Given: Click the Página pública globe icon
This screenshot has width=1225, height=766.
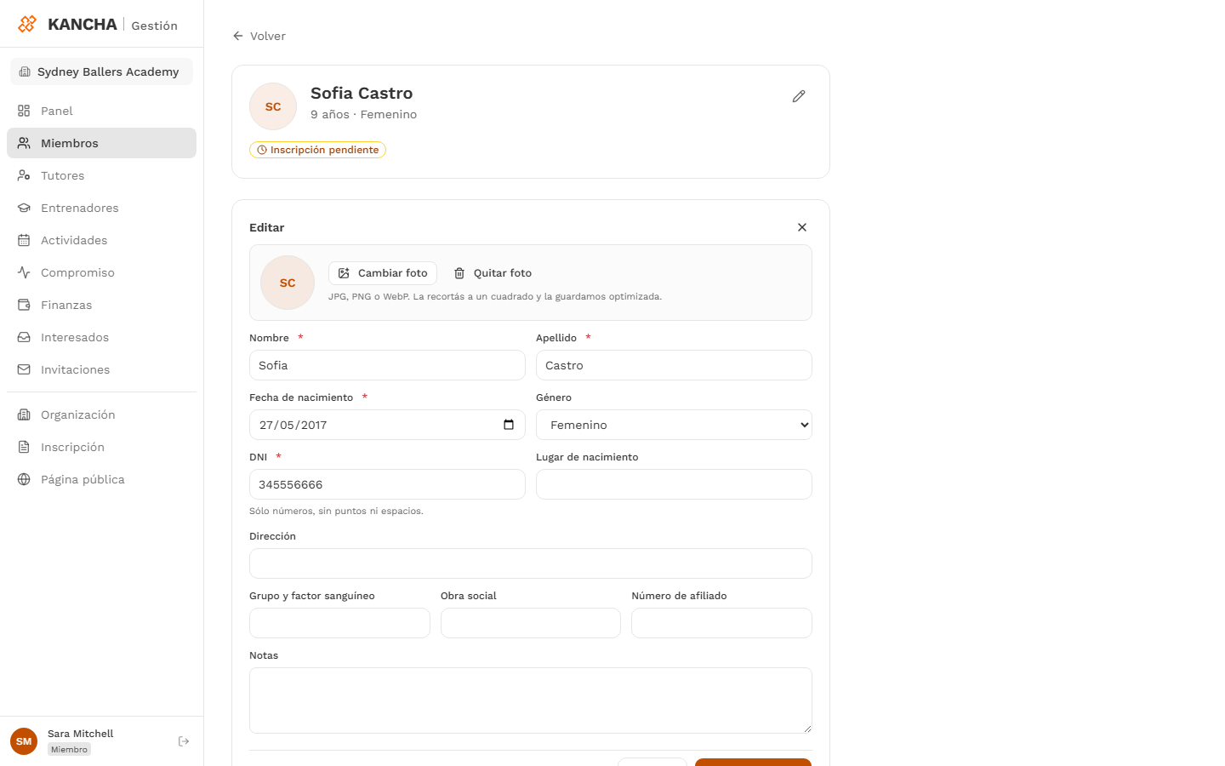Looking at the screenshot, I should [24, 479].
